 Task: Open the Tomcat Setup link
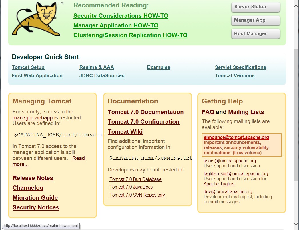[x=28, y=67]
